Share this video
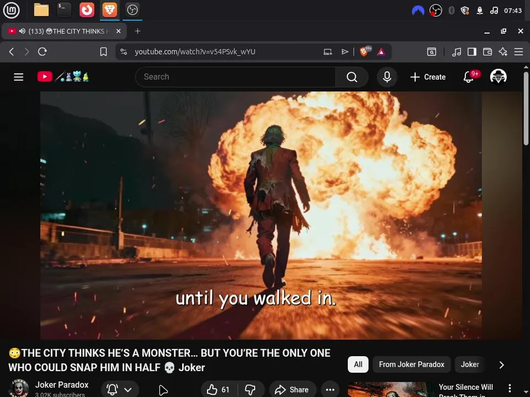 coord(293,390)
